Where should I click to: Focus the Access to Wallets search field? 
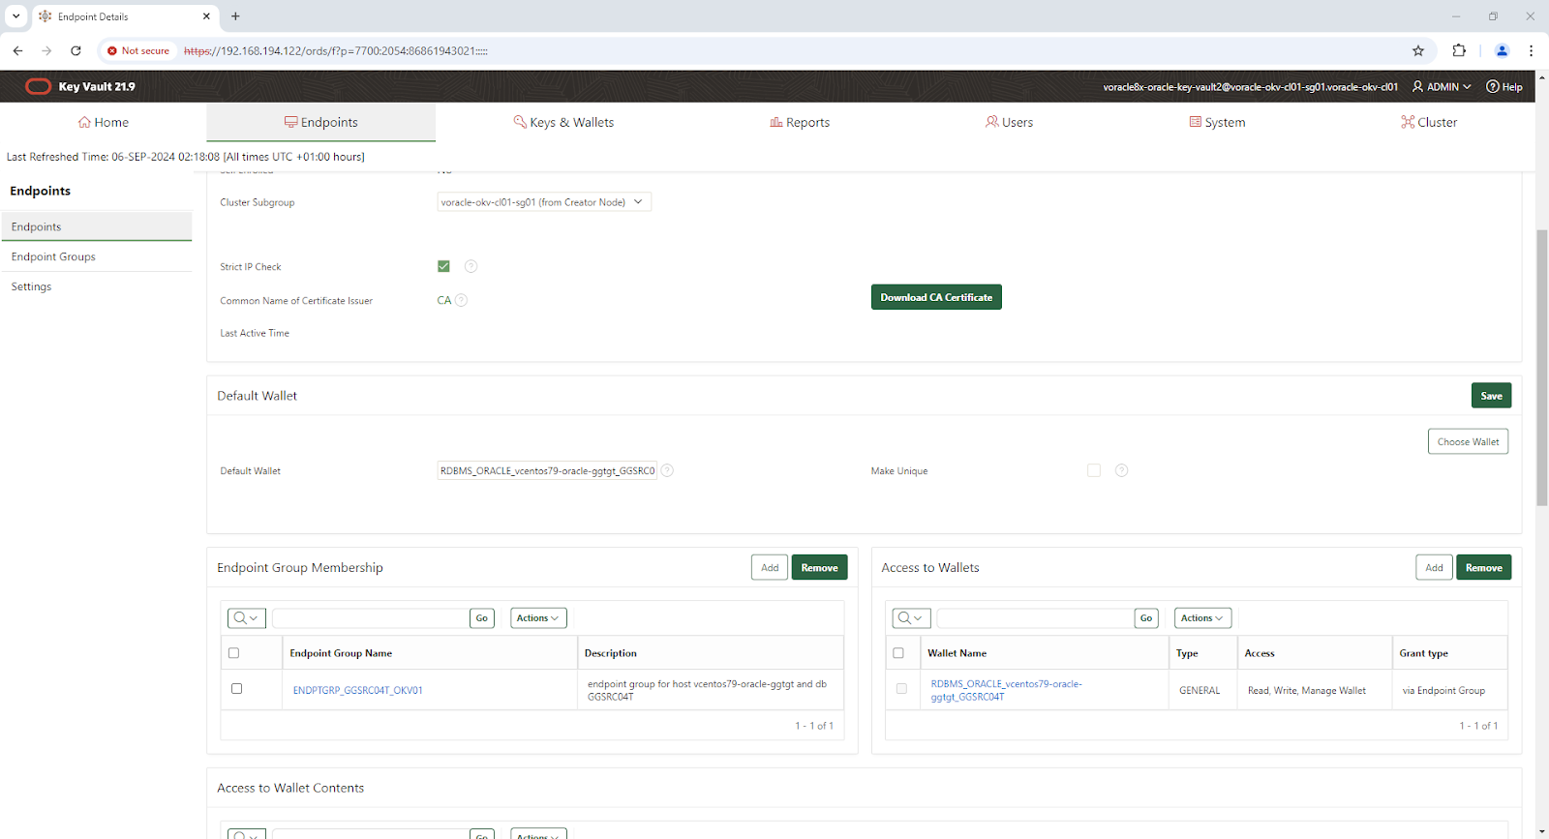[x=1035, y=617]
